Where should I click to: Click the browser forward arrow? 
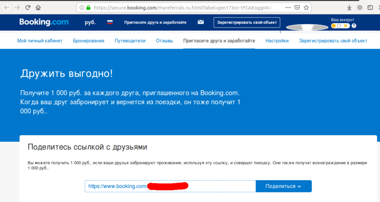pos(17,8)
